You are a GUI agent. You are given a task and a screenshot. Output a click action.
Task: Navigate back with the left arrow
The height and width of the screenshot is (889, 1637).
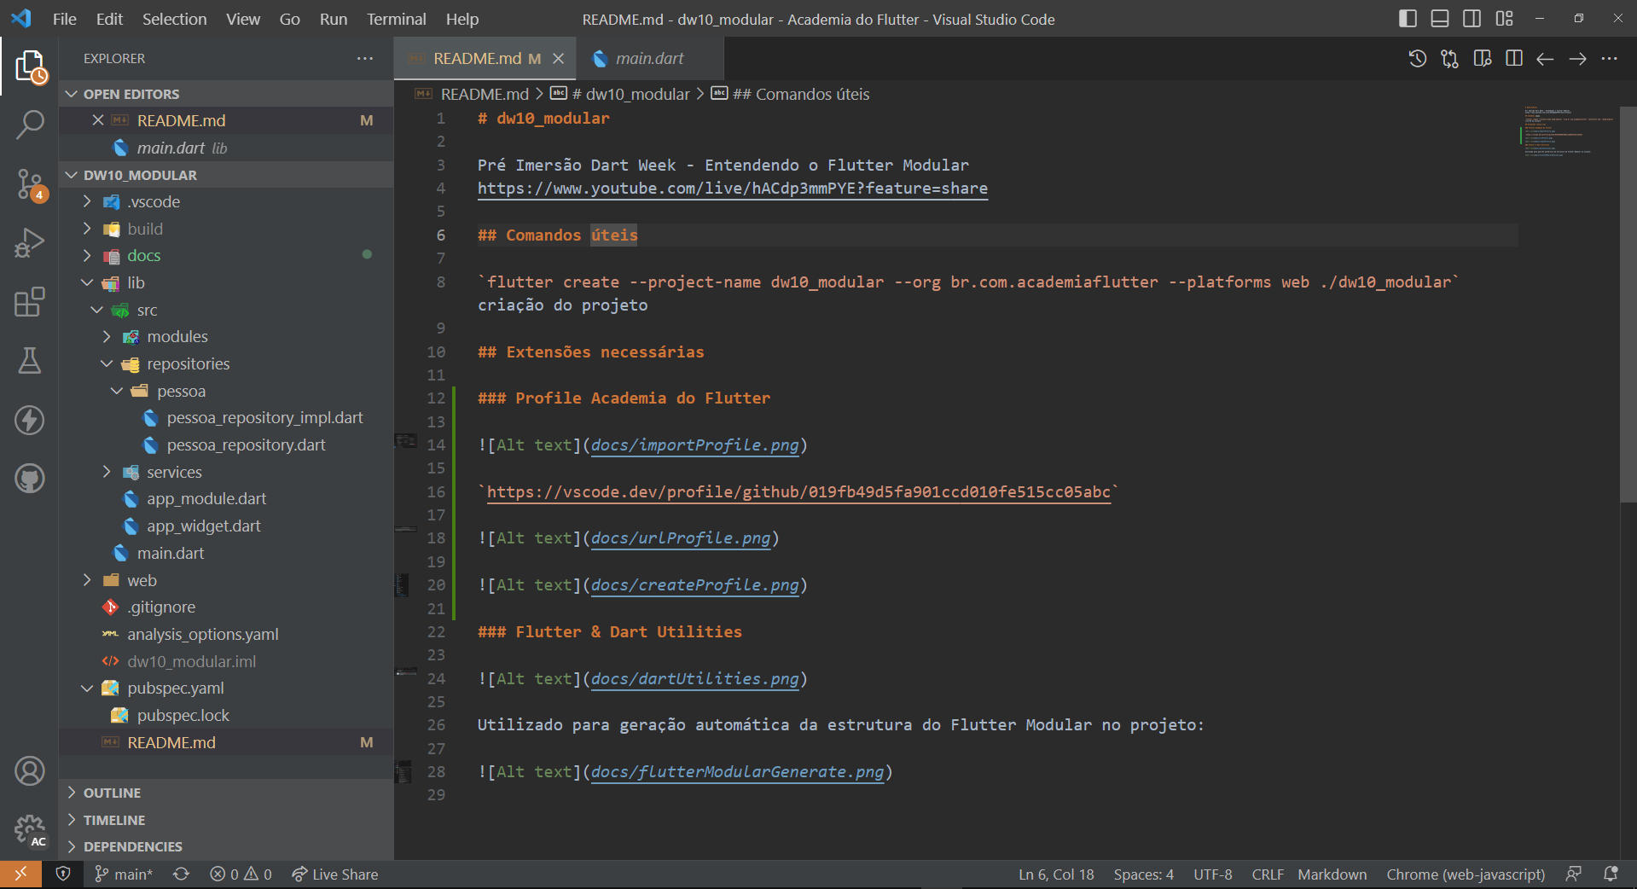(1545, 58)
